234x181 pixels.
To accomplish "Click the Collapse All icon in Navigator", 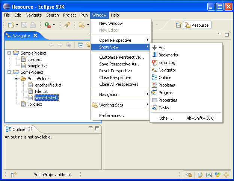I will (81, 45).
